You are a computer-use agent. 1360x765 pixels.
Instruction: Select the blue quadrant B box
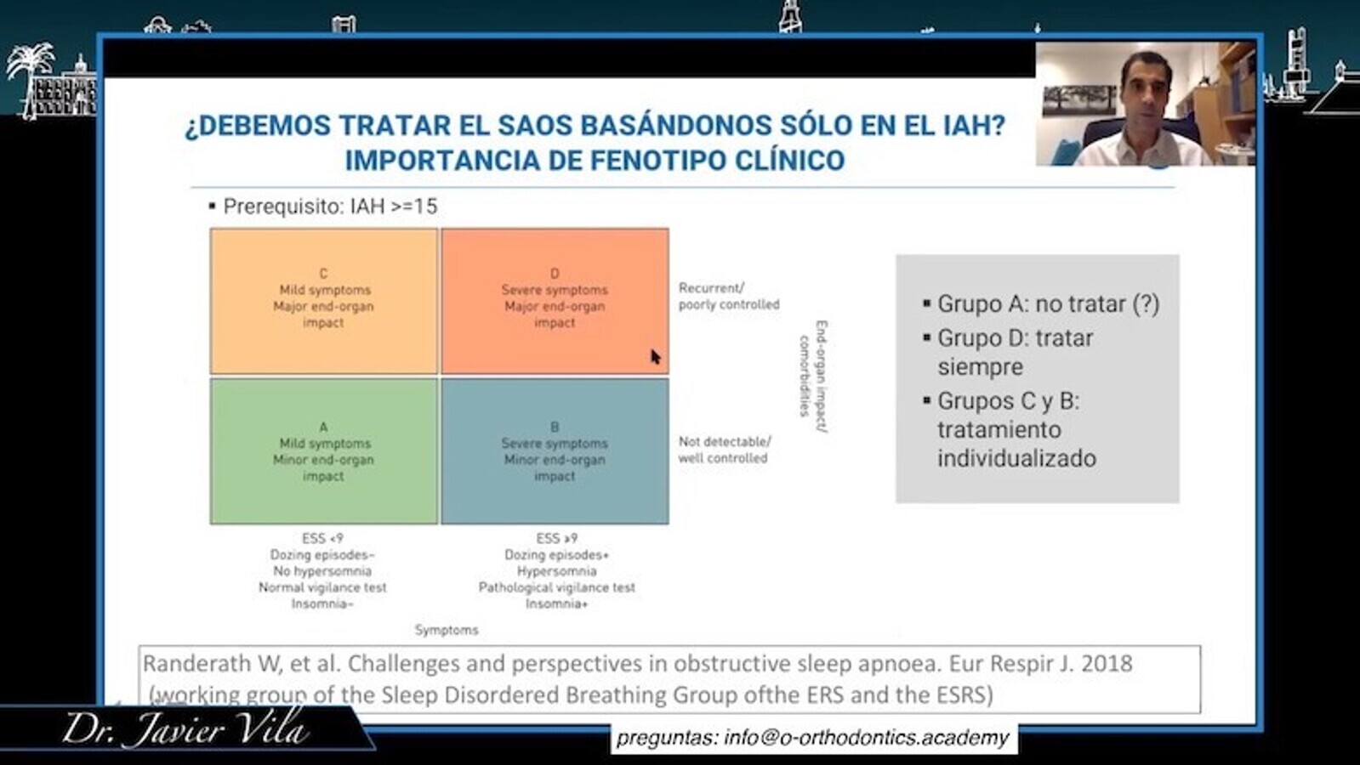tap(555, 451)
